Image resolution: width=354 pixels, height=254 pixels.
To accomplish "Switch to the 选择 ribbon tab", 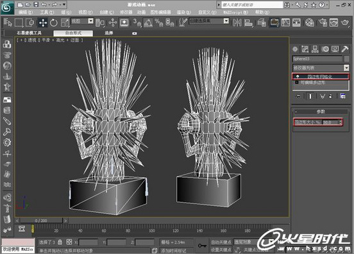I will [109, 33].
